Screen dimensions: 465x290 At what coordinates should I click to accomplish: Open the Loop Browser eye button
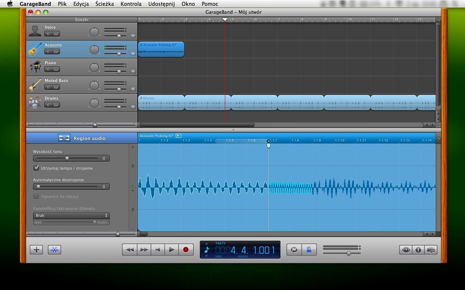coord(406,250)
